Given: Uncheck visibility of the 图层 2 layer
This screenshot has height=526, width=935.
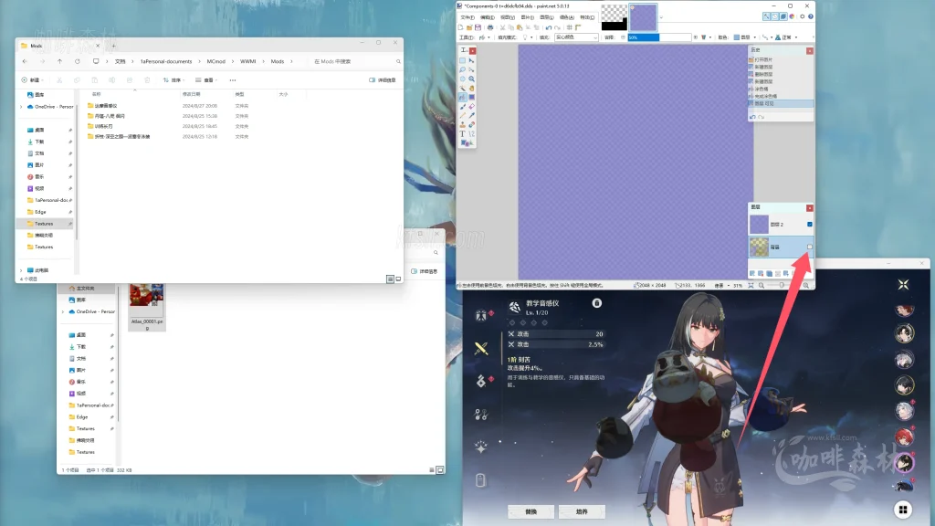Looking at the screenshot, I should (809, 224).
